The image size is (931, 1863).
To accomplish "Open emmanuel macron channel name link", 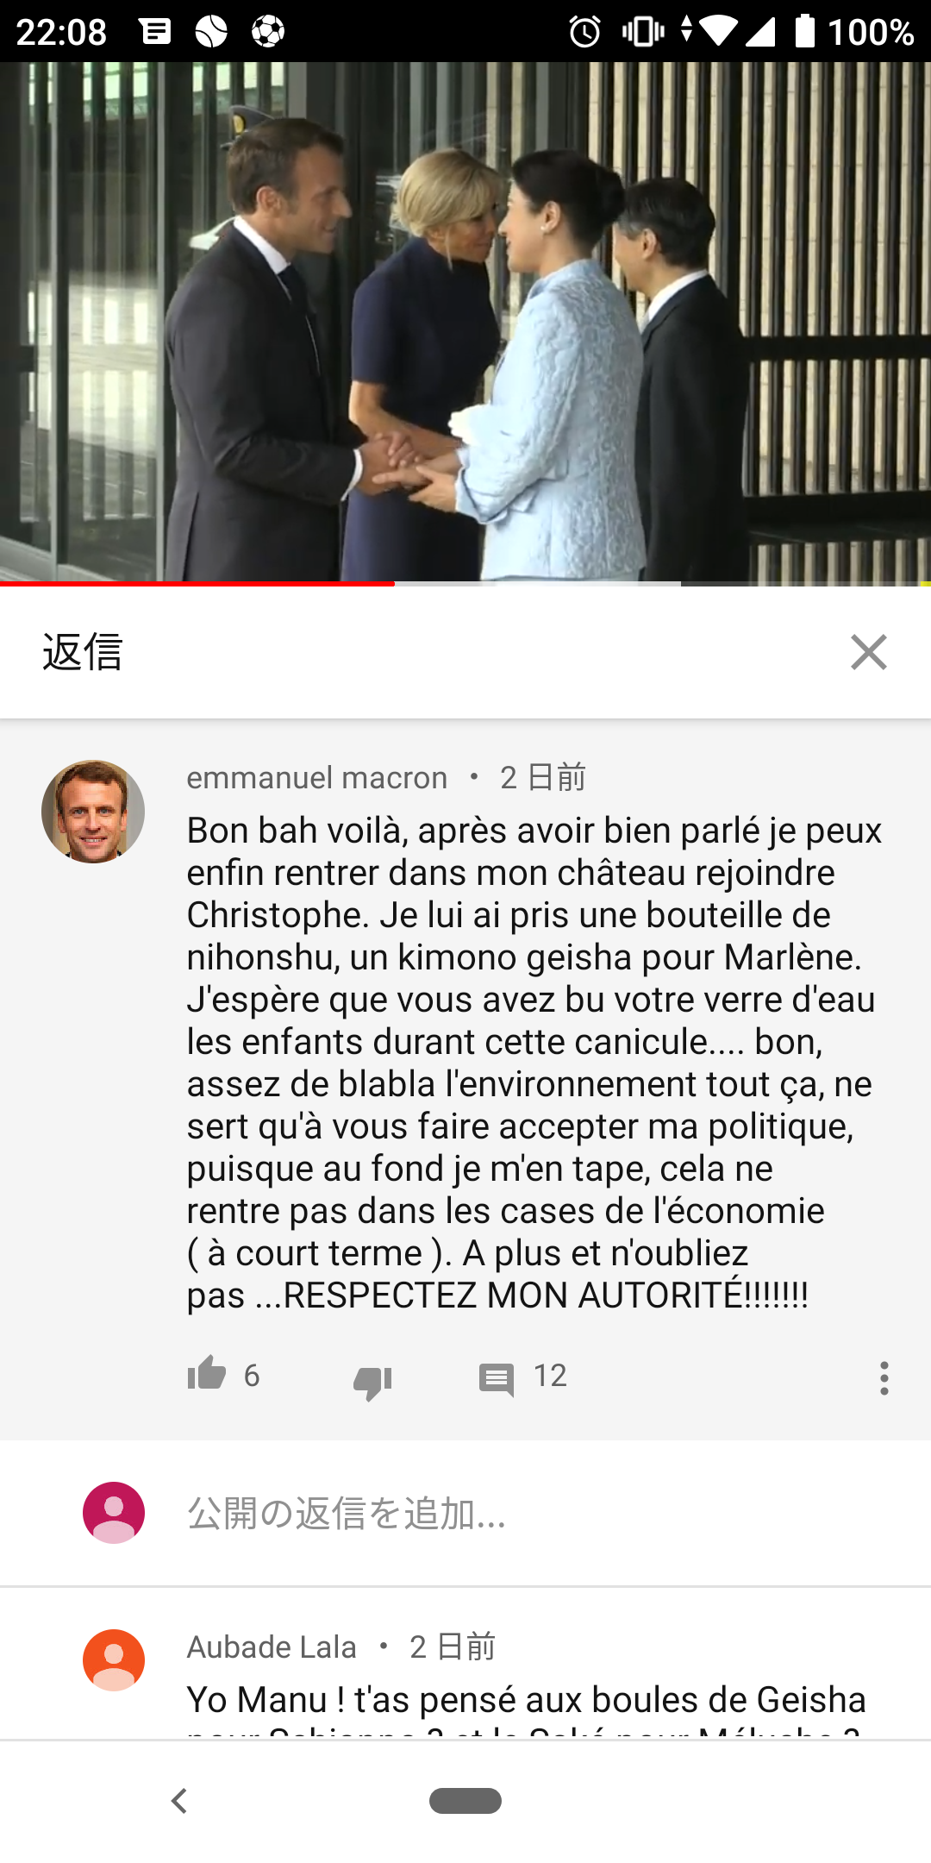I will pos(317,778).
